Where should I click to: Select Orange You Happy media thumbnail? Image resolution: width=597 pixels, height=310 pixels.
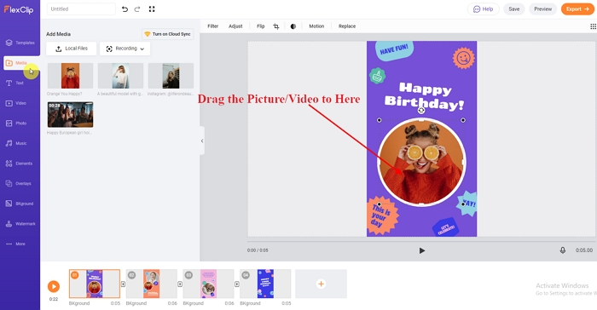coord(71,76)
